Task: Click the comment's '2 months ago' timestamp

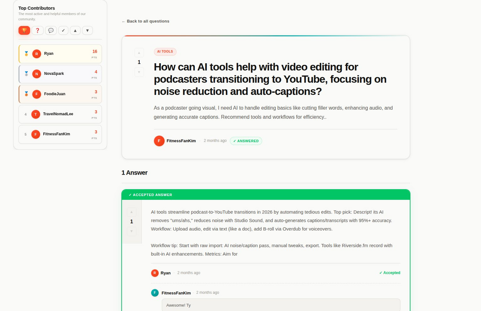Action: [x=208, y=293]
